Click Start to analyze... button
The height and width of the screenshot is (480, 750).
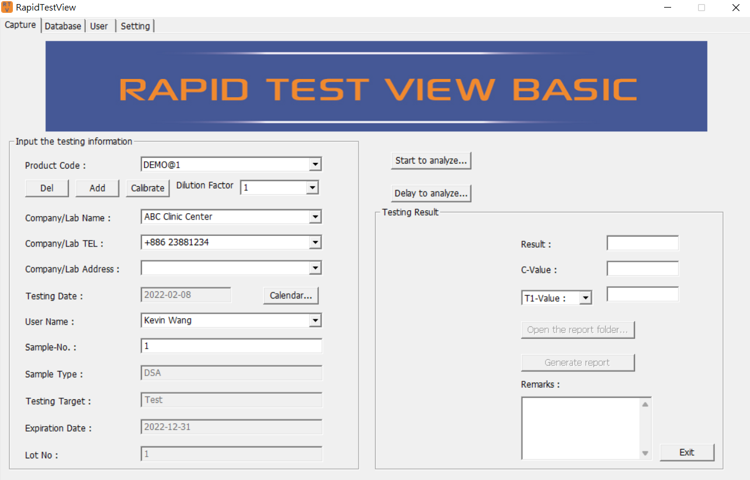tap(431, 161)
